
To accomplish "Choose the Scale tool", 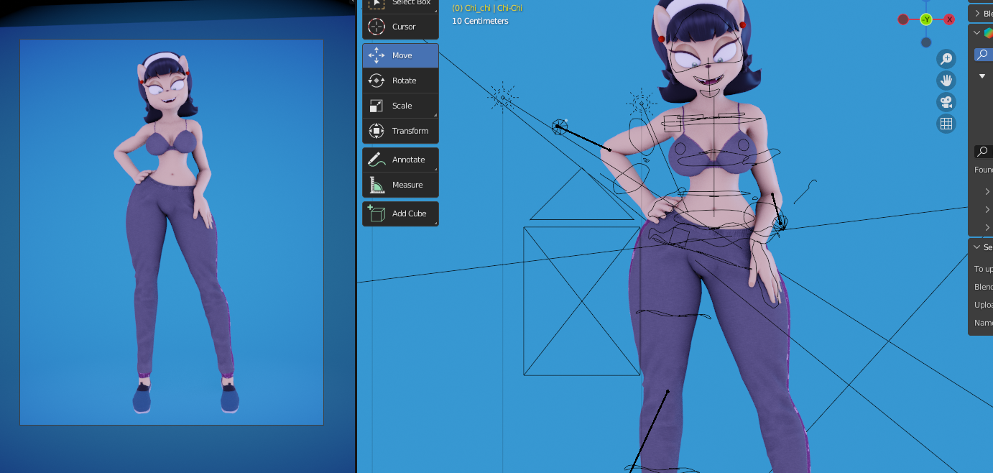I will tap(400, 106).
